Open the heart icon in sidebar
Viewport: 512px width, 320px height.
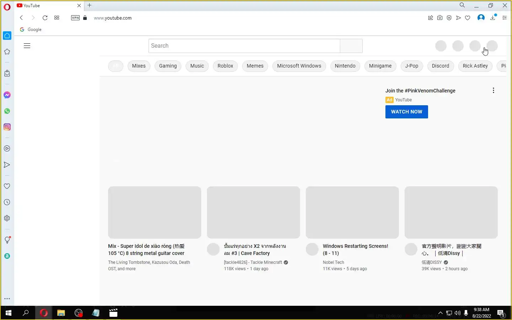click(x=7, y=186)
